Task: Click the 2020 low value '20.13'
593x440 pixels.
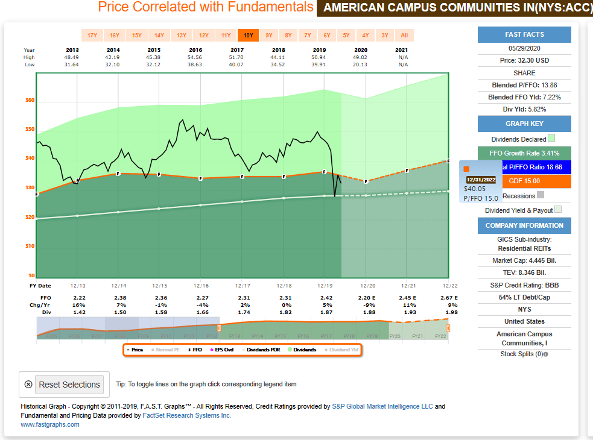Action: click(x=360, y=64)
